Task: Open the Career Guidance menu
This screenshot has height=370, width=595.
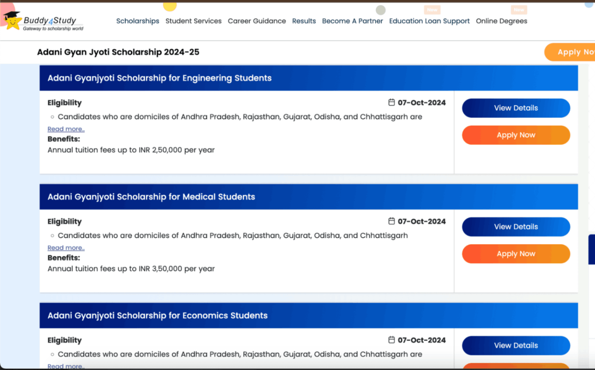Action: tap(257, 21)
